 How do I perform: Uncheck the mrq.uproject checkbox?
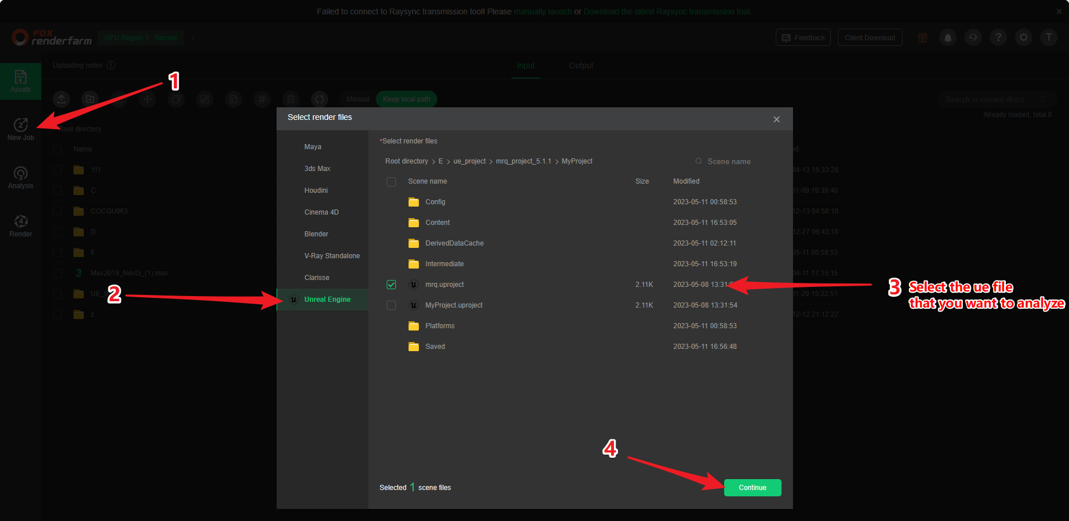pos(391,285)
